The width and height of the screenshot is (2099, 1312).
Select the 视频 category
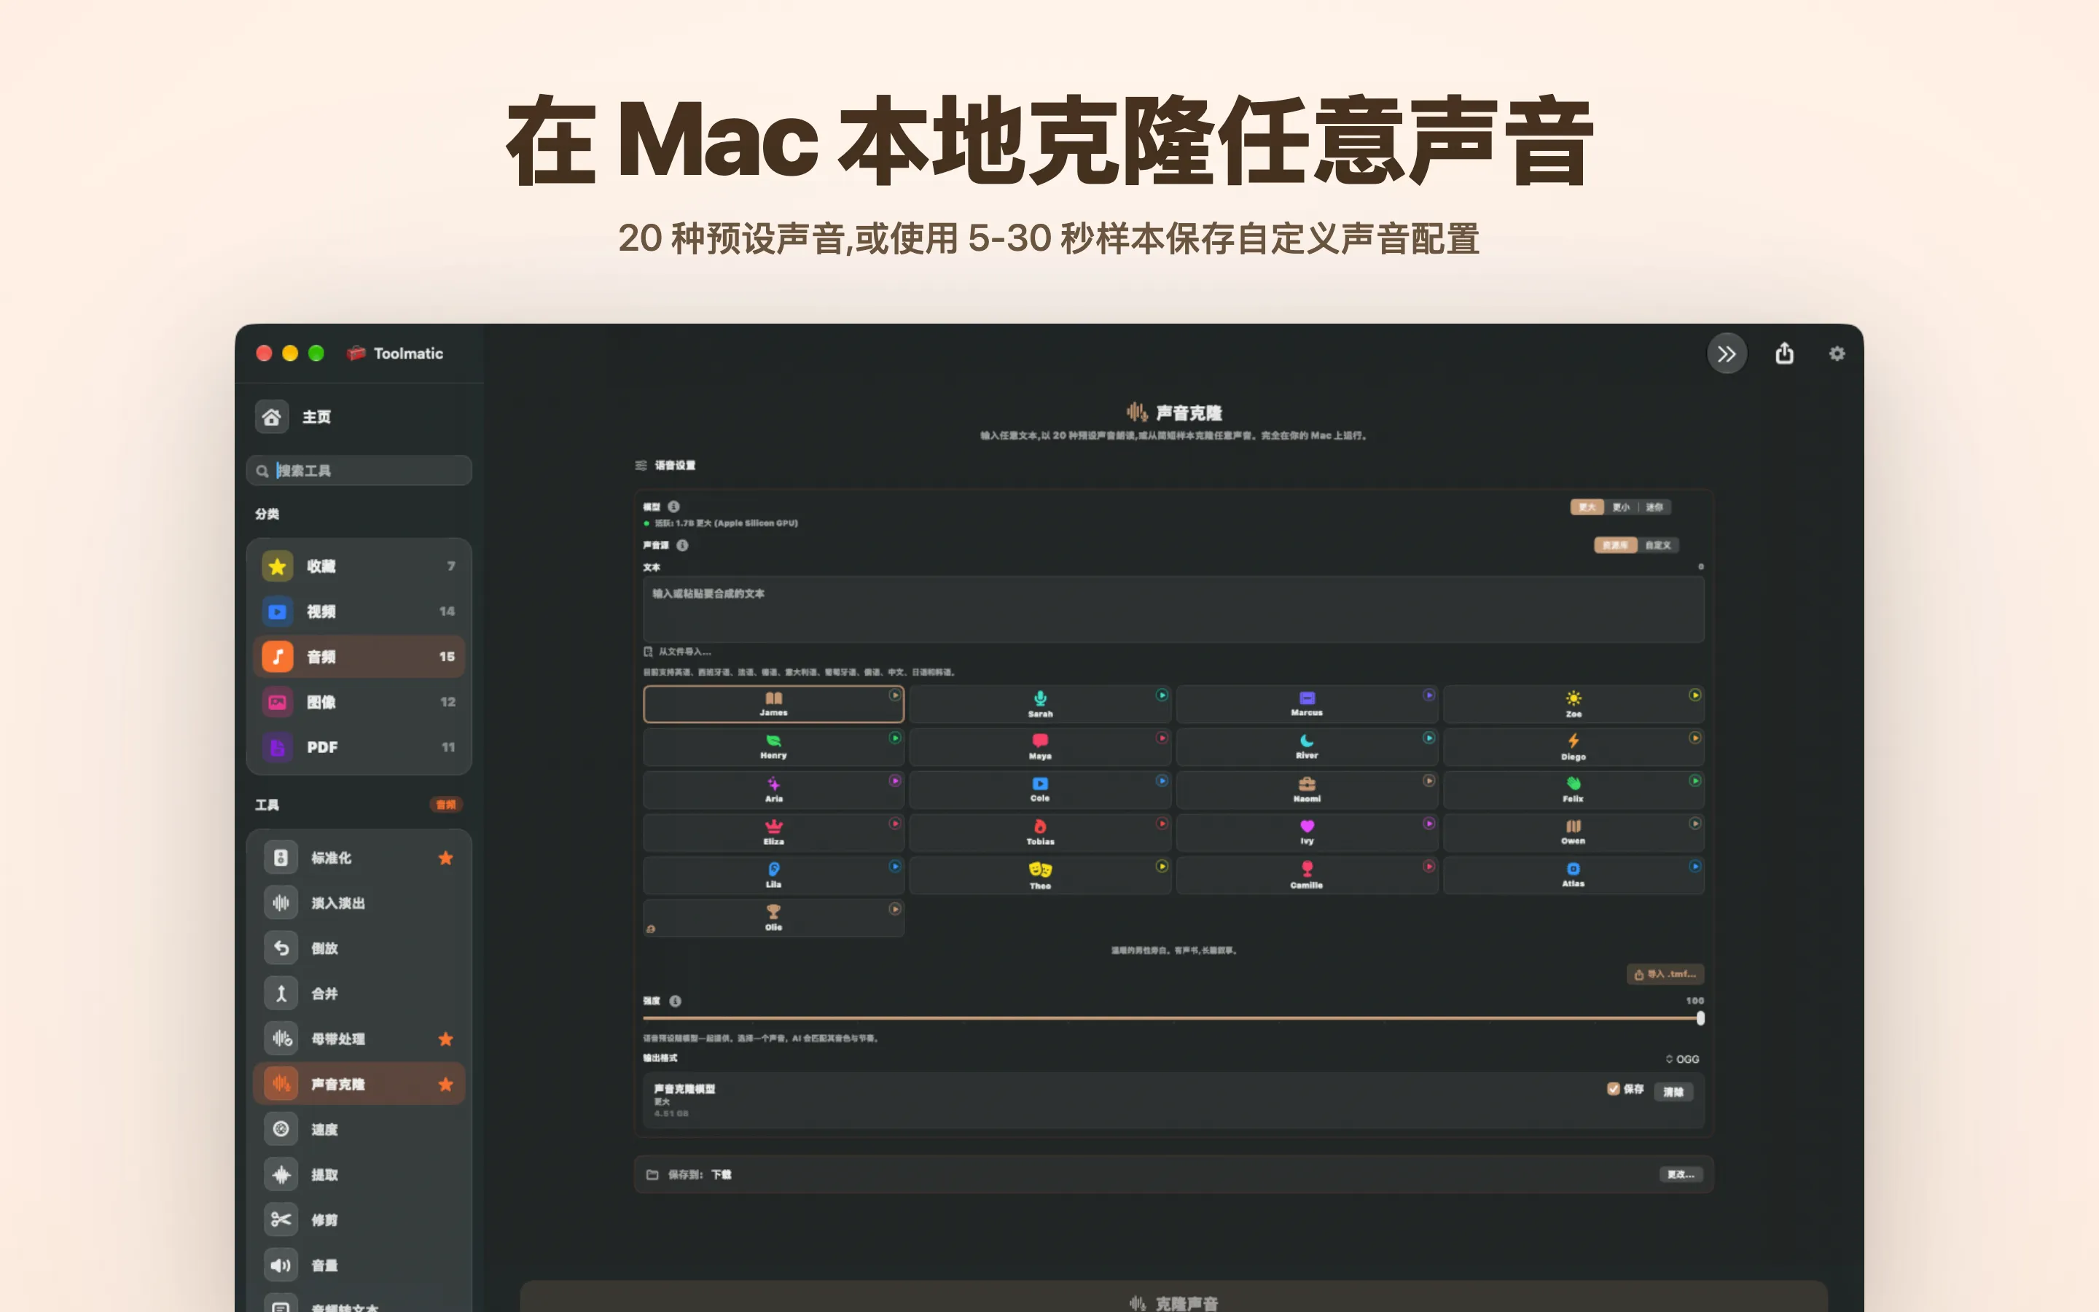[359, 611]
